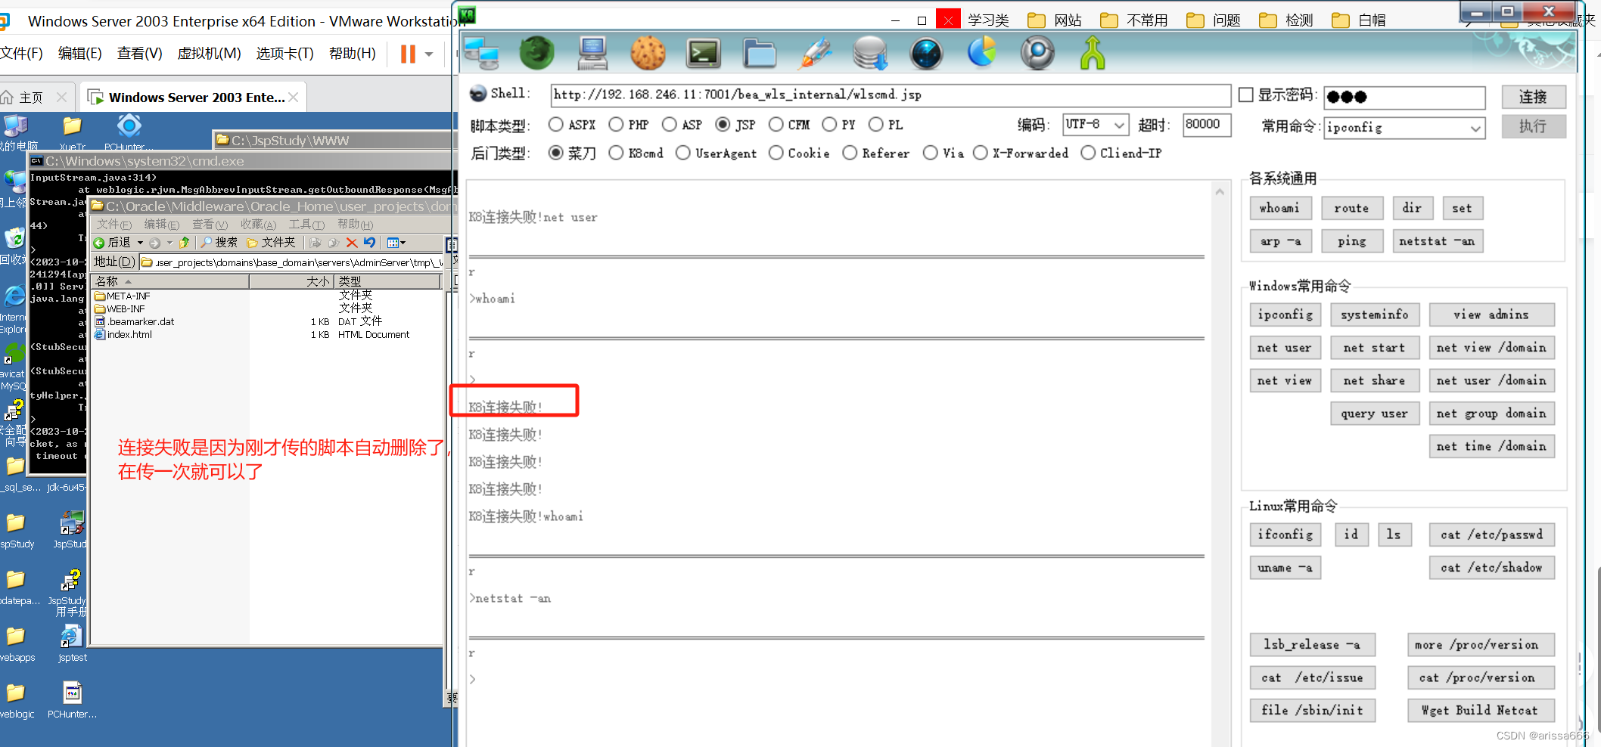This screenshot has height=747, width=1601.
Task: Open the cookie tool icon
Action: pos(648,54)
